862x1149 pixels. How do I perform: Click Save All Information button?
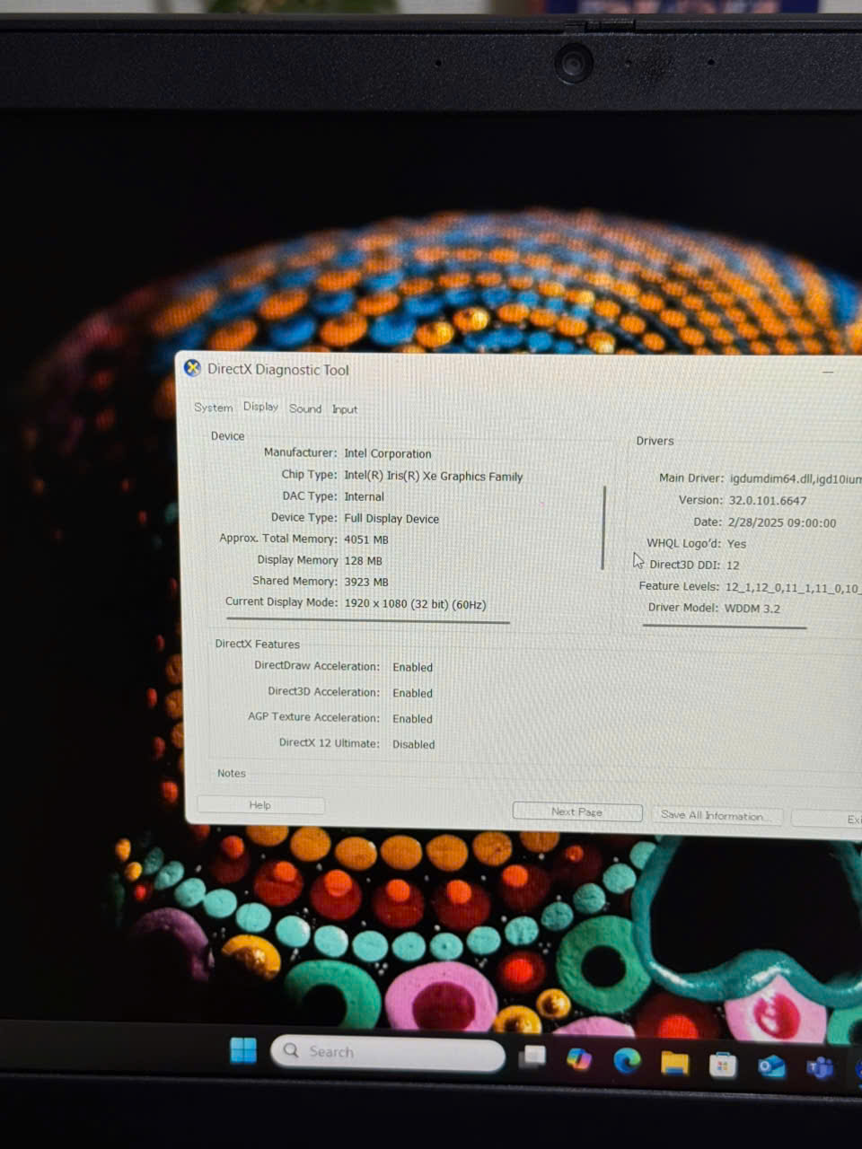pyautogui.click(x=716, y=816)
